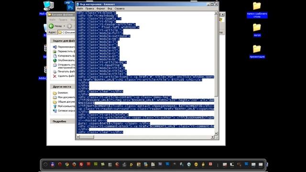Click the Notepad horizontal scrollbar left arrow
This screenshot has width=306, height=172.
78,137
